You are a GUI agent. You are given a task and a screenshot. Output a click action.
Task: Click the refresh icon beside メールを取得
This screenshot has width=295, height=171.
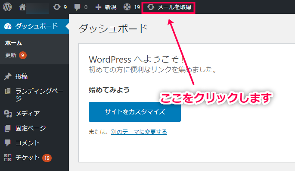pos(151,7)
